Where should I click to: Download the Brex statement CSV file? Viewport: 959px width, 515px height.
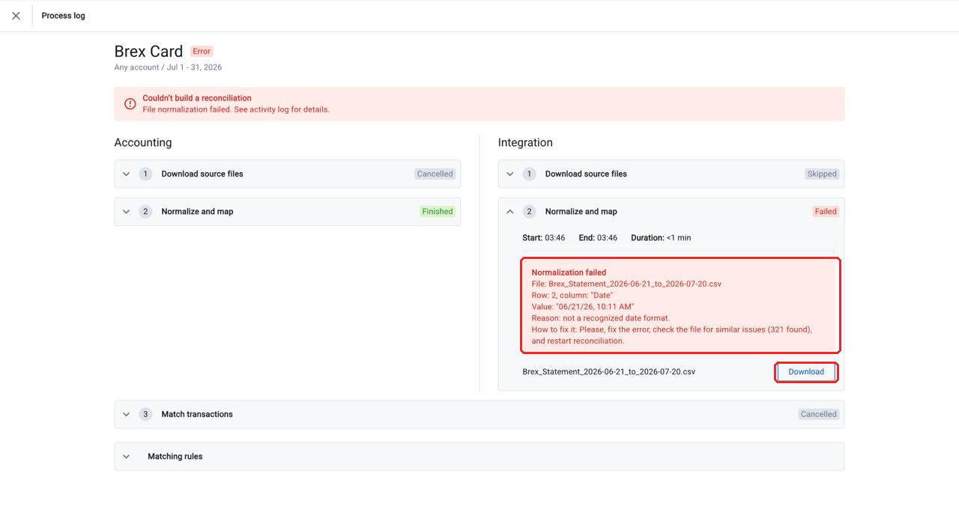click(806, 372)
